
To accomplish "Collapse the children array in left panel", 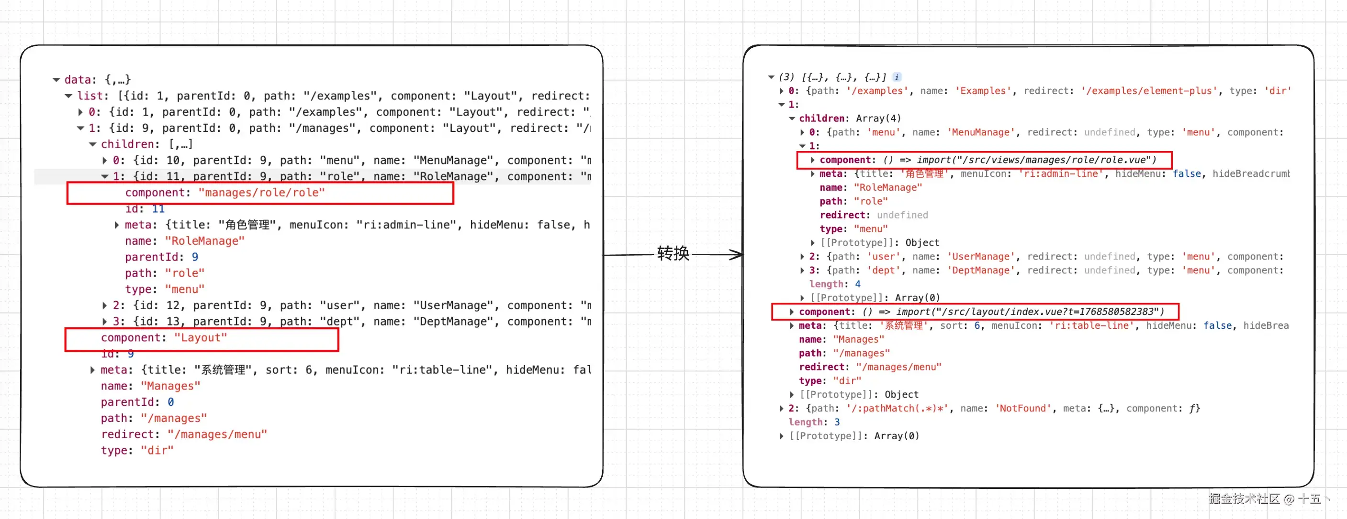I will [x=92, y=145].
